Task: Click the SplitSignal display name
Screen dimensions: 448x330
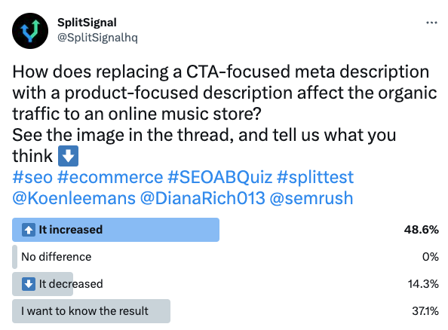Action: tap(87, 23)
